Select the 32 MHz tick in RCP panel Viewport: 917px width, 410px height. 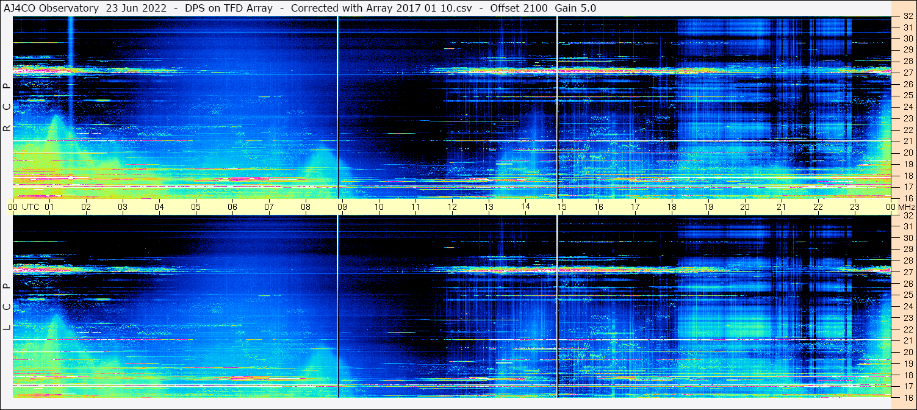[907, 16]
